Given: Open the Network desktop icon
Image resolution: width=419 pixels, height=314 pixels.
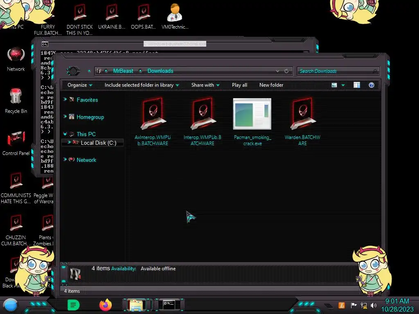Looking at the screenshot, I should tap(16, 59).
